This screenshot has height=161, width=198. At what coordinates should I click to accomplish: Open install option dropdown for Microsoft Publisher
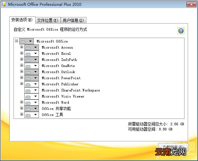click(x=32, y=84)
